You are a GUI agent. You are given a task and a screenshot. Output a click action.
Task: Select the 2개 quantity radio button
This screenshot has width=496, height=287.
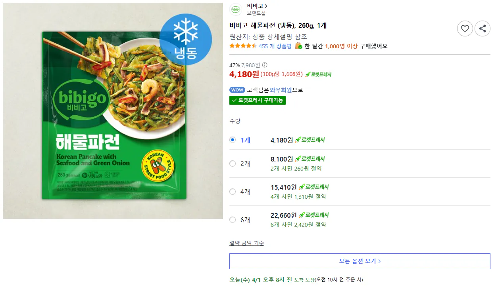(233, 163)
